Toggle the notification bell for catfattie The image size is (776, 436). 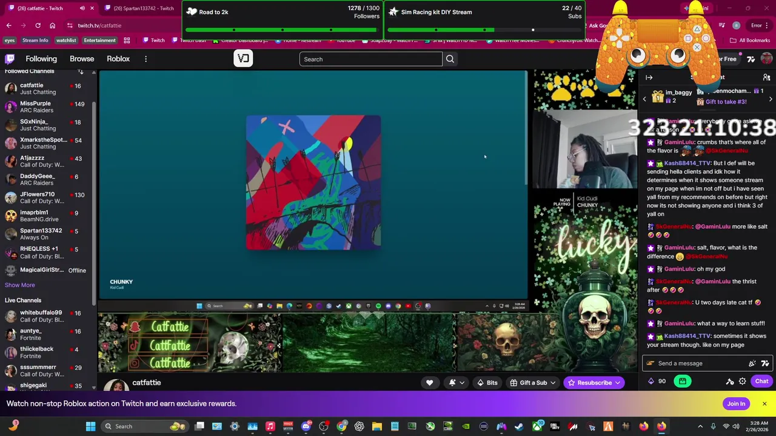[452, 383]
